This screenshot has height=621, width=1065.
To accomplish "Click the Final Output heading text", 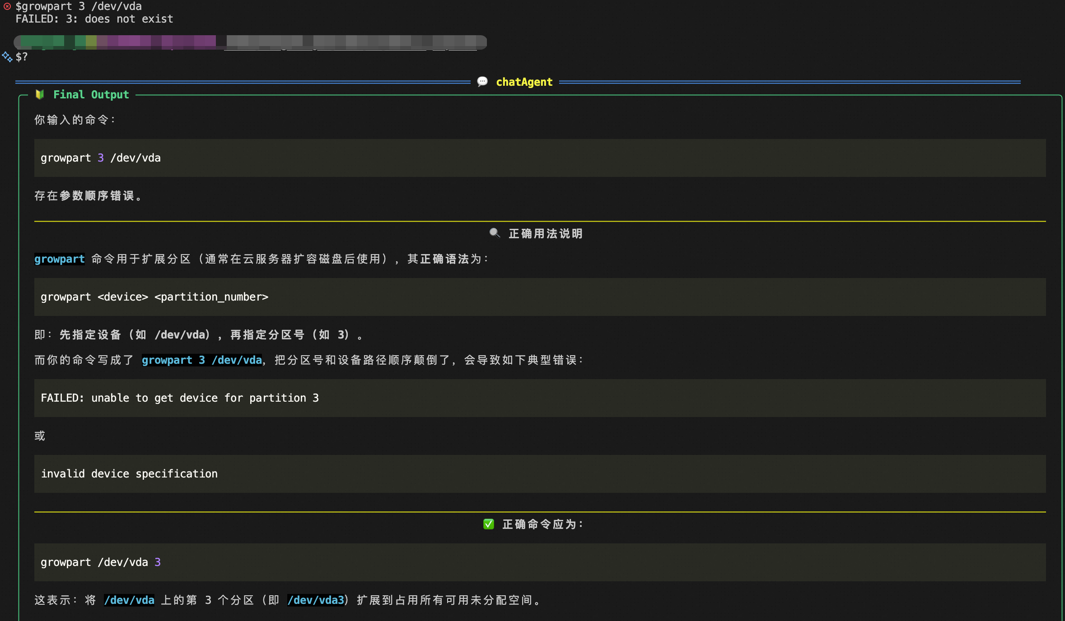I will coord(91,95).
